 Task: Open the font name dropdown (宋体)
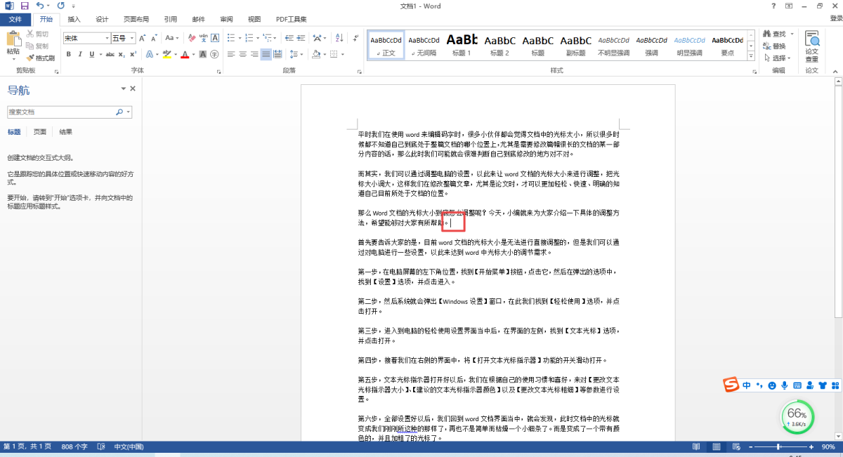coord(86,38)
